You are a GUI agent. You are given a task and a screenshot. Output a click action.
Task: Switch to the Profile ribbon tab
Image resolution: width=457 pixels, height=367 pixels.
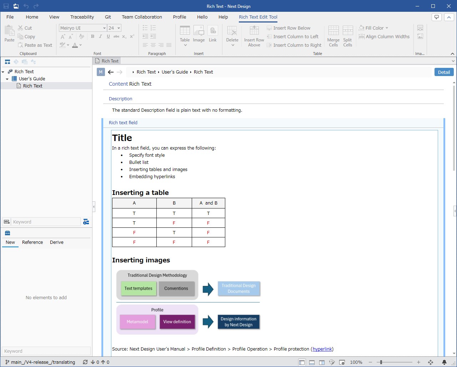(180, 17)
